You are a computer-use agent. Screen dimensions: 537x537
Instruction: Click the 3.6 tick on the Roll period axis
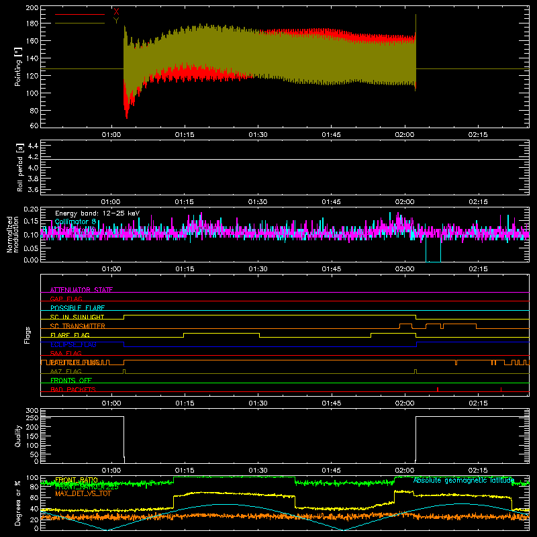point(33,189)
